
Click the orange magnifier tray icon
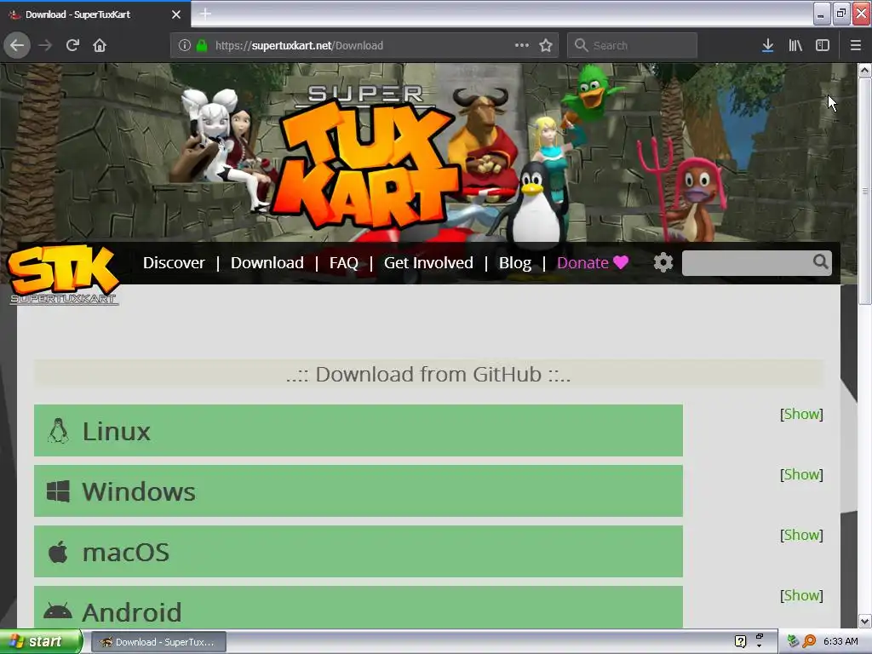(x=809, y=641)
